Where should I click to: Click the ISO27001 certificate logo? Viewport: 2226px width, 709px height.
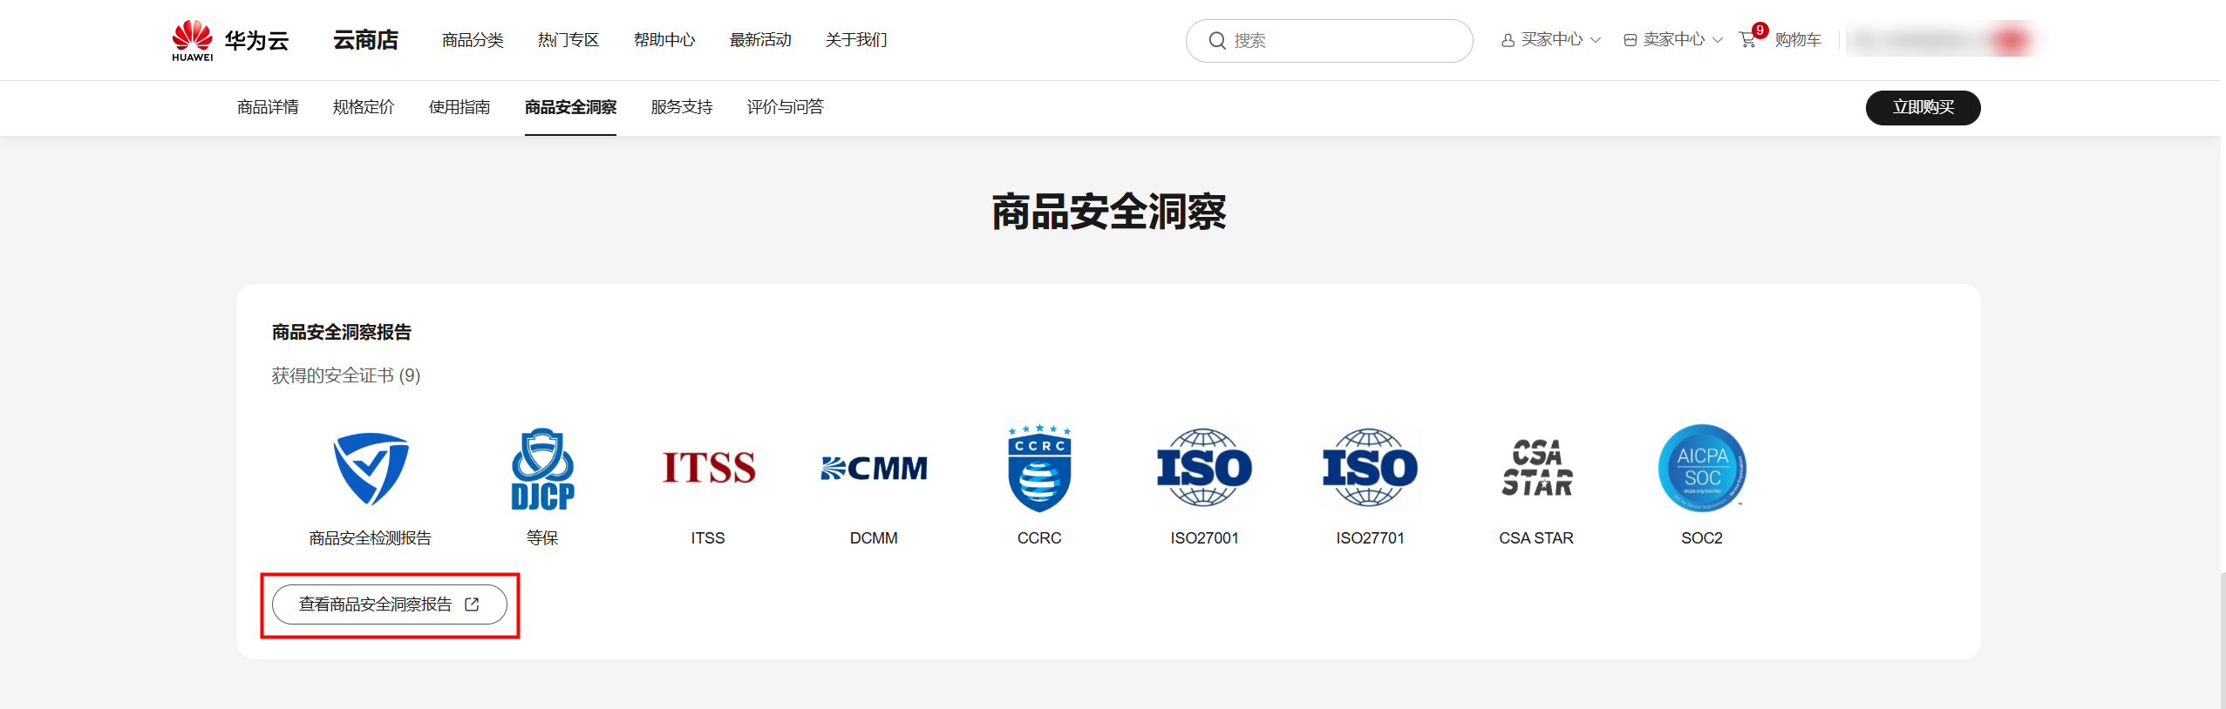coord(1204,469)
